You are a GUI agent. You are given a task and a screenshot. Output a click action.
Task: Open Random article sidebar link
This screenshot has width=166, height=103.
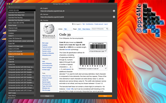coord(46,51)
